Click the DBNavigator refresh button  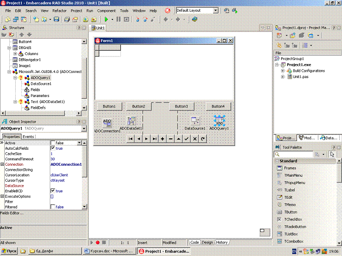pos(203,138)
